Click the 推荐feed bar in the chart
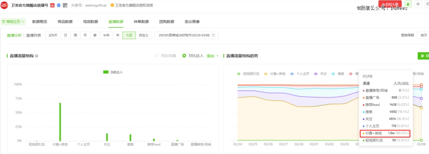The width and height of the screenshot is (429, 154). coord(154,140)
